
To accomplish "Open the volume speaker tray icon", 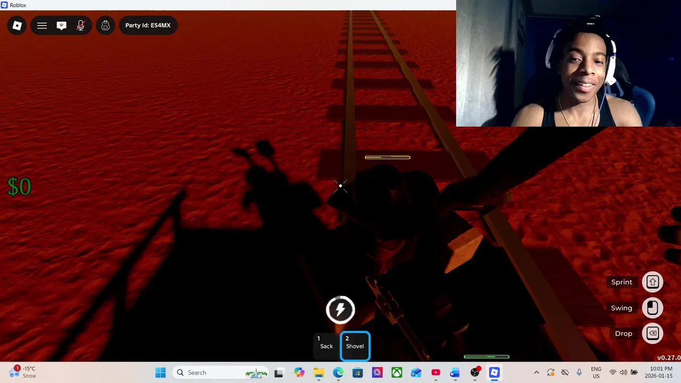I will 623,373.
